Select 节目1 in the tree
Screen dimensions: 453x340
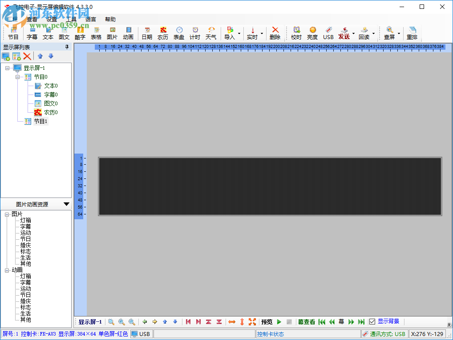click(40, 121)
